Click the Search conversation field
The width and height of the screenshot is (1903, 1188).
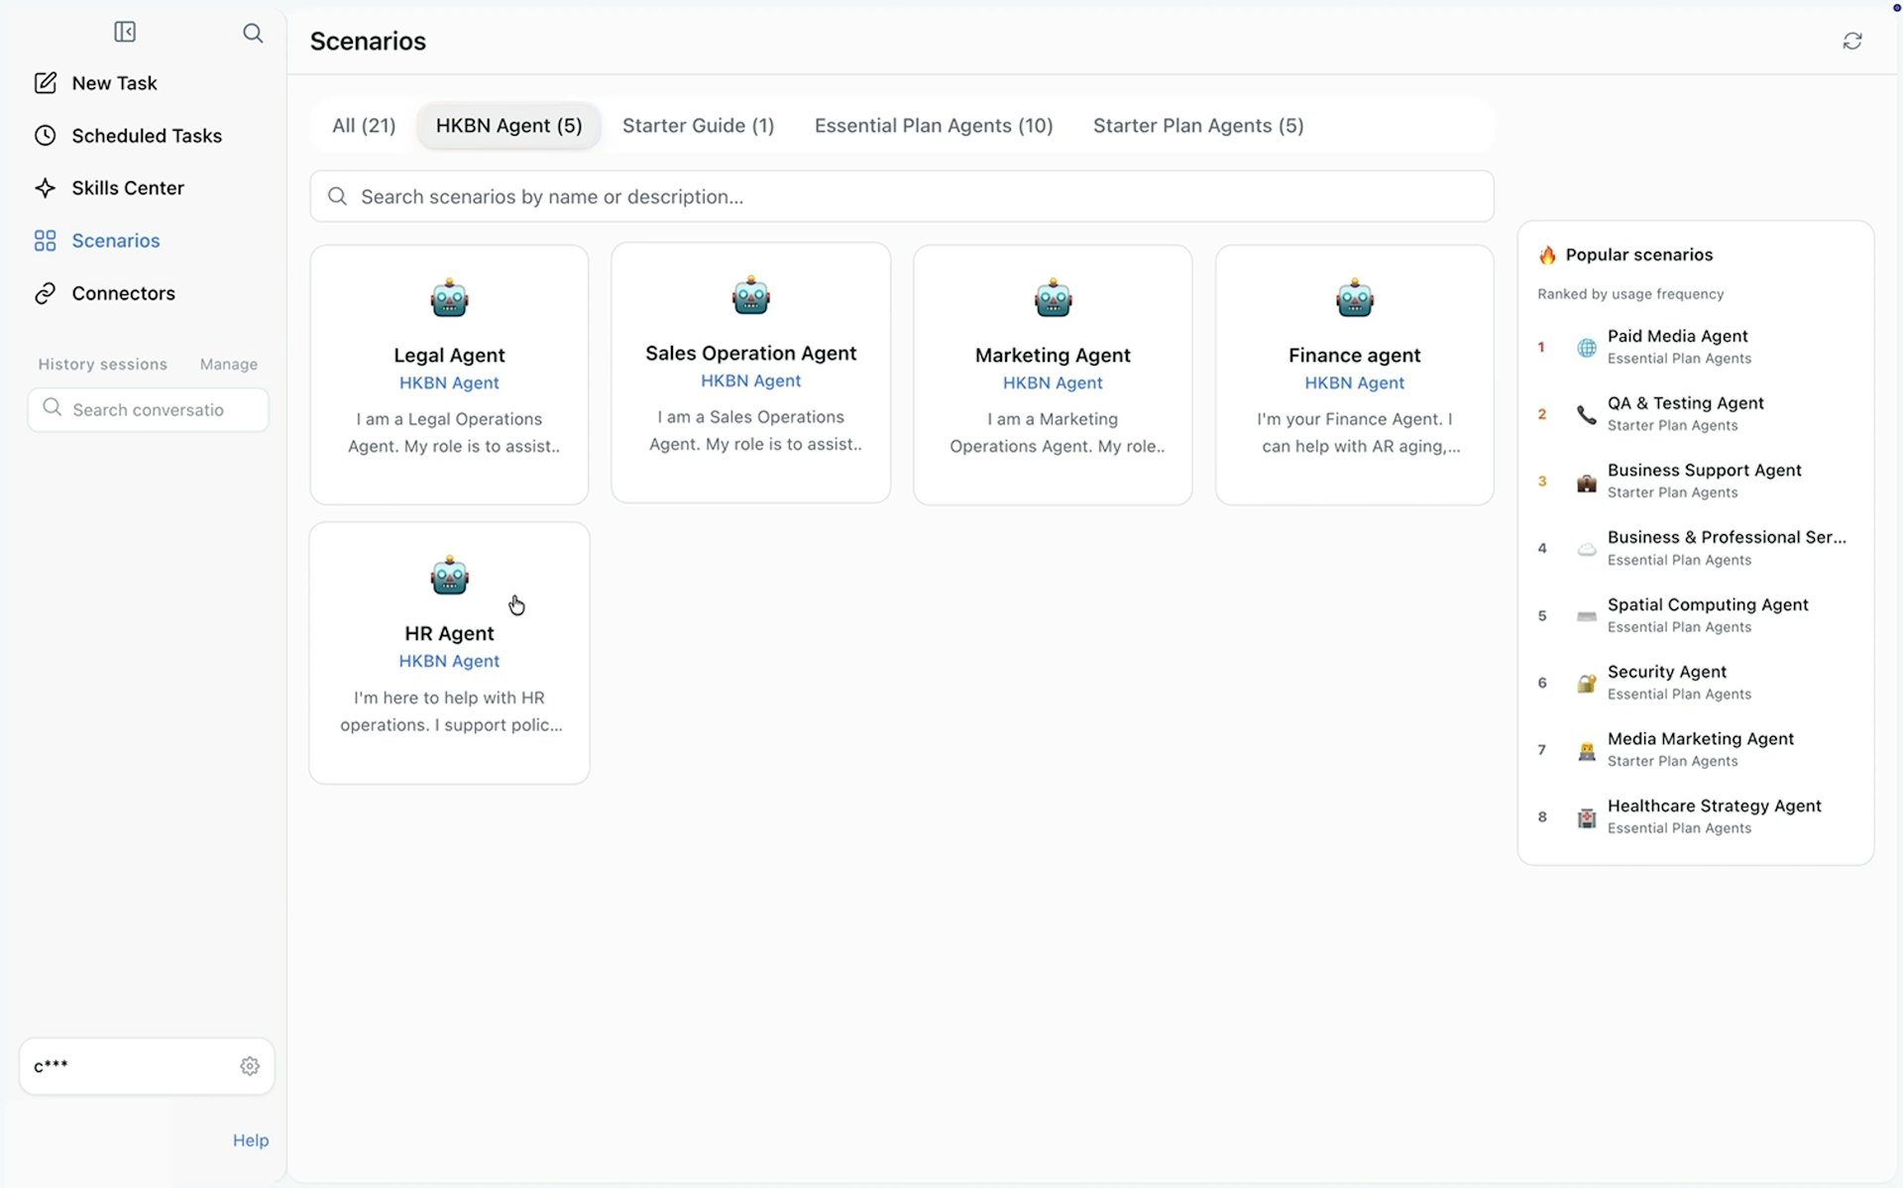point(148,409)
